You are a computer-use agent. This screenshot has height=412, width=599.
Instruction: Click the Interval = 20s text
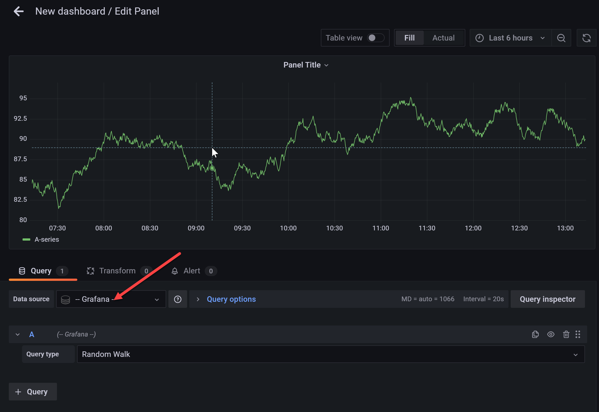click(x=483, y=299)
